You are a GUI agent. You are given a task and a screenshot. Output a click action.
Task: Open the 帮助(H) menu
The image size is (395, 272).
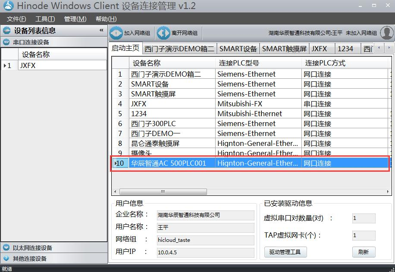(105, 19)
